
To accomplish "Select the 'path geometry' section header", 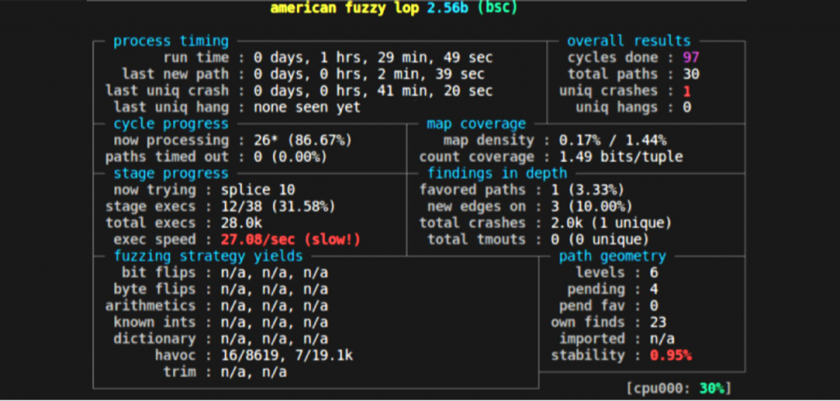I will pos(612,256).
